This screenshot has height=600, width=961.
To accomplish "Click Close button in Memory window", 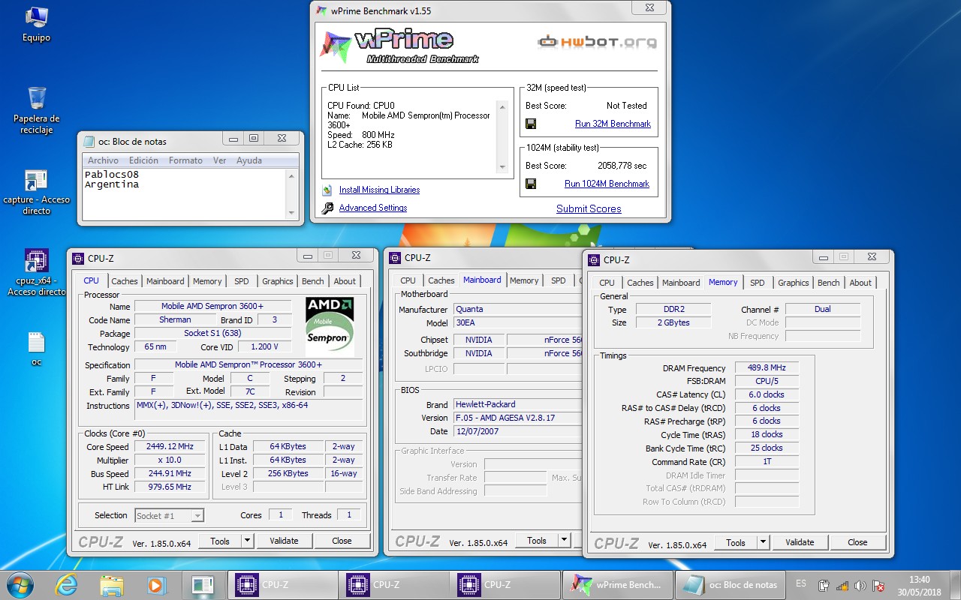I will pos(857,542).
